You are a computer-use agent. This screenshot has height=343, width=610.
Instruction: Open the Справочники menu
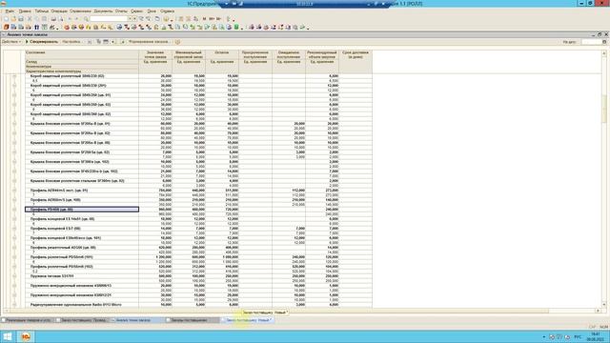point(80,11)
